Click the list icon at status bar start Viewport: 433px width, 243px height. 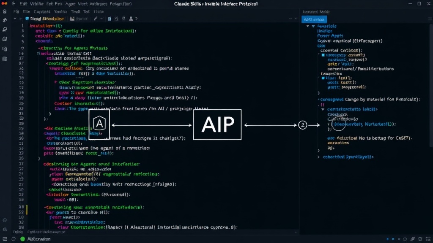tap(5, 239)
